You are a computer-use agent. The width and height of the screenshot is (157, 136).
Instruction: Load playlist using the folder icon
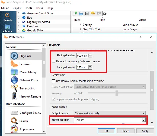[x=81, y=14]
